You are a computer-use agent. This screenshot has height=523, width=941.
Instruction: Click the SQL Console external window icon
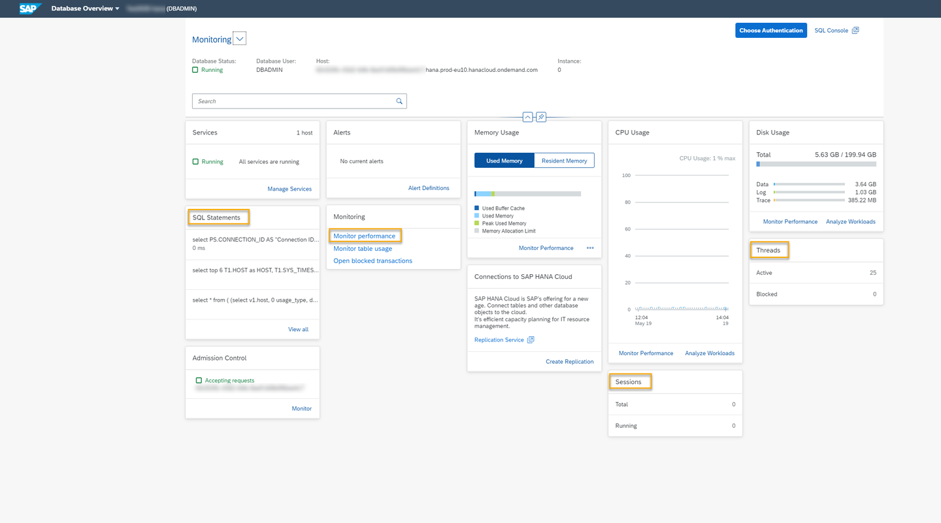(855, 30)
